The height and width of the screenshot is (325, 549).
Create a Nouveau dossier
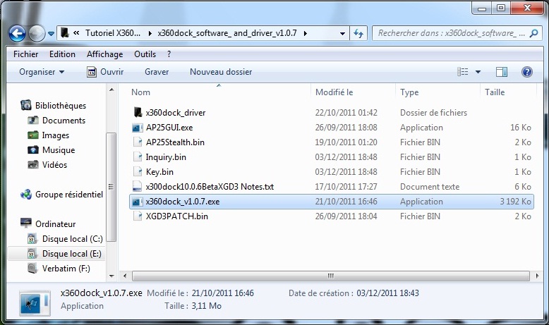pyautogui.click(x=221, y=72)
